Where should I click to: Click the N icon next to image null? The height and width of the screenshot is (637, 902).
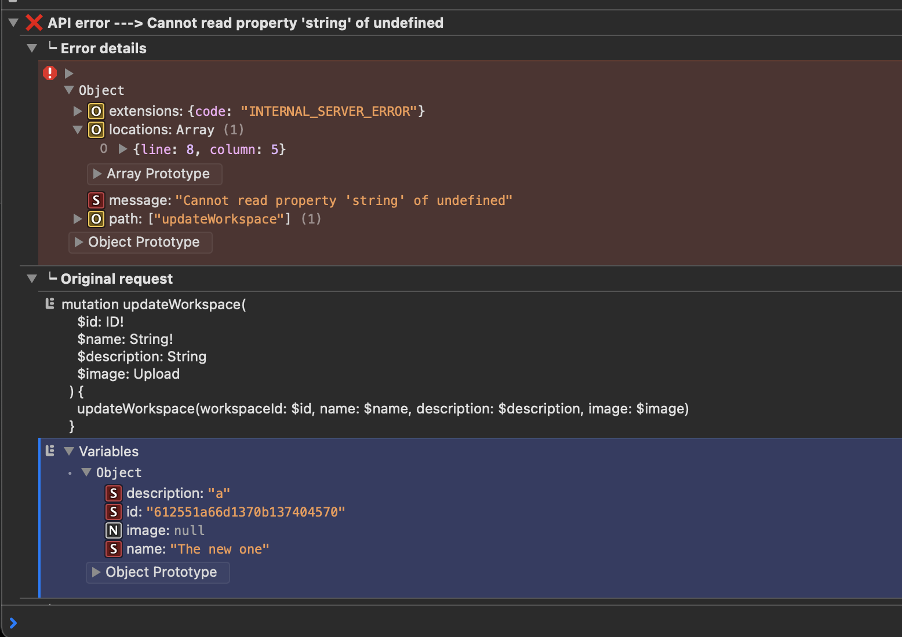point(114,530)
